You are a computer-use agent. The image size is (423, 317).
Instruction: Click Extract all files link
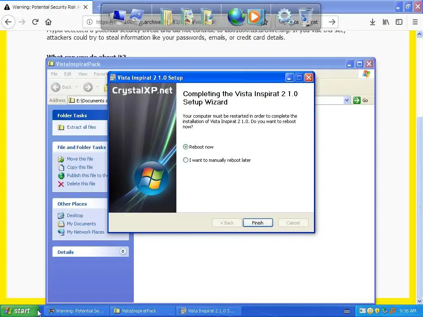81,127
